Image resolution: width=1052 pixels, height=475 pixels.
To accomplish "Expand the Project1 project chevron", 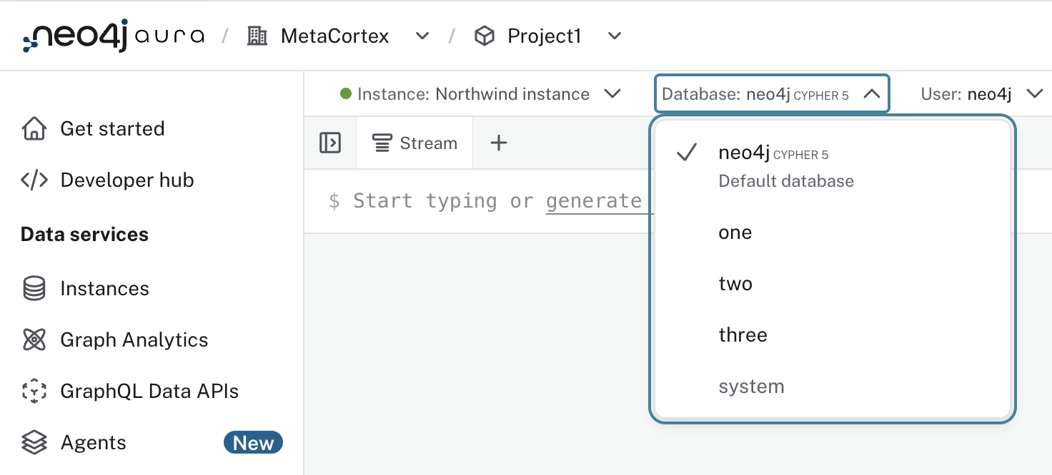I will click(615, 36).
